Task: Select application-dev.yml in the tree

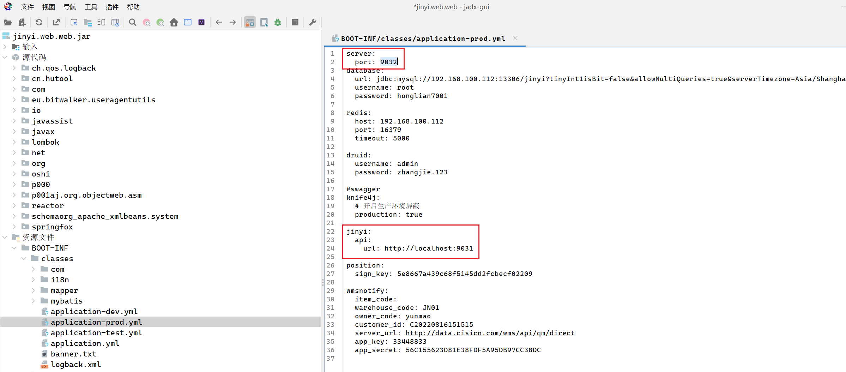Action: 94,312
